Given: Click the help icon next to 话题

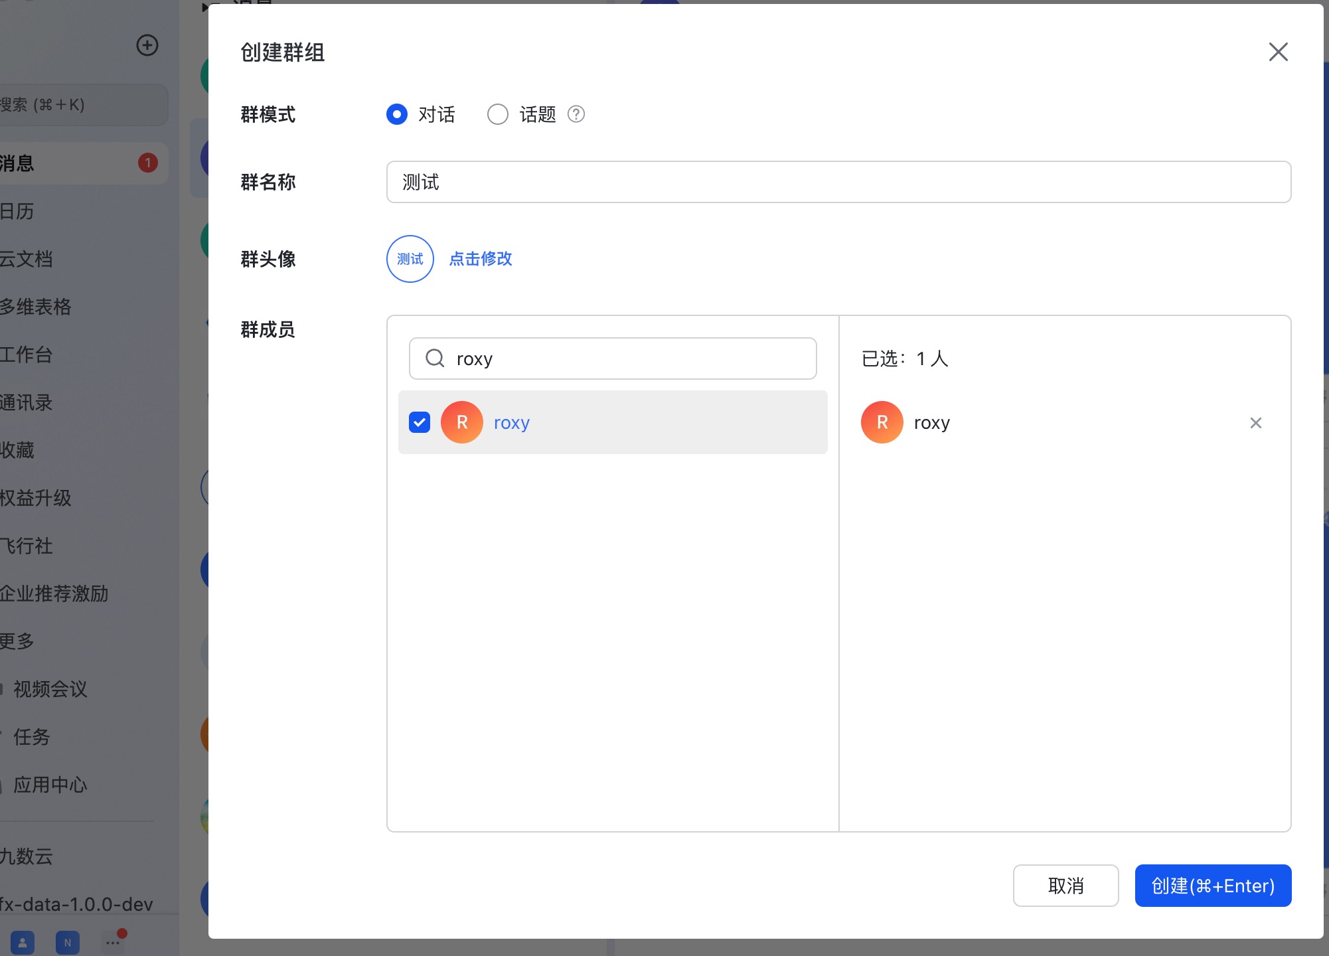Looking at the screenshot, I should [x=576, y=114].
